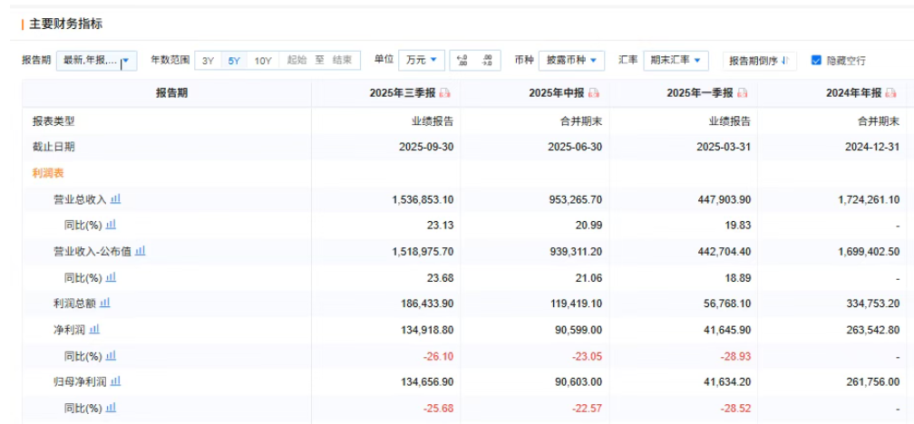This screenshot has height=424, width=914.
Task: Click chart icon beside 利润总额
Action: (104, 304)
